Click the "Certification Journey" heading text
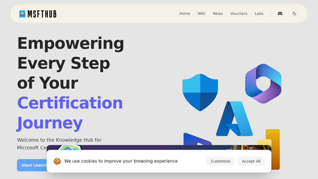Viewport: 318px width, 179px height. click(70, 113)
